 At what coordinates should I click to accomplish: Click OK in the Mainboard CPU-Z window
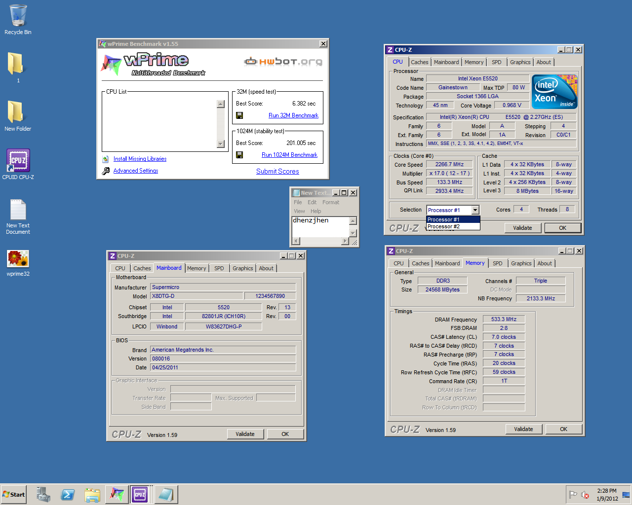point(285,434)
